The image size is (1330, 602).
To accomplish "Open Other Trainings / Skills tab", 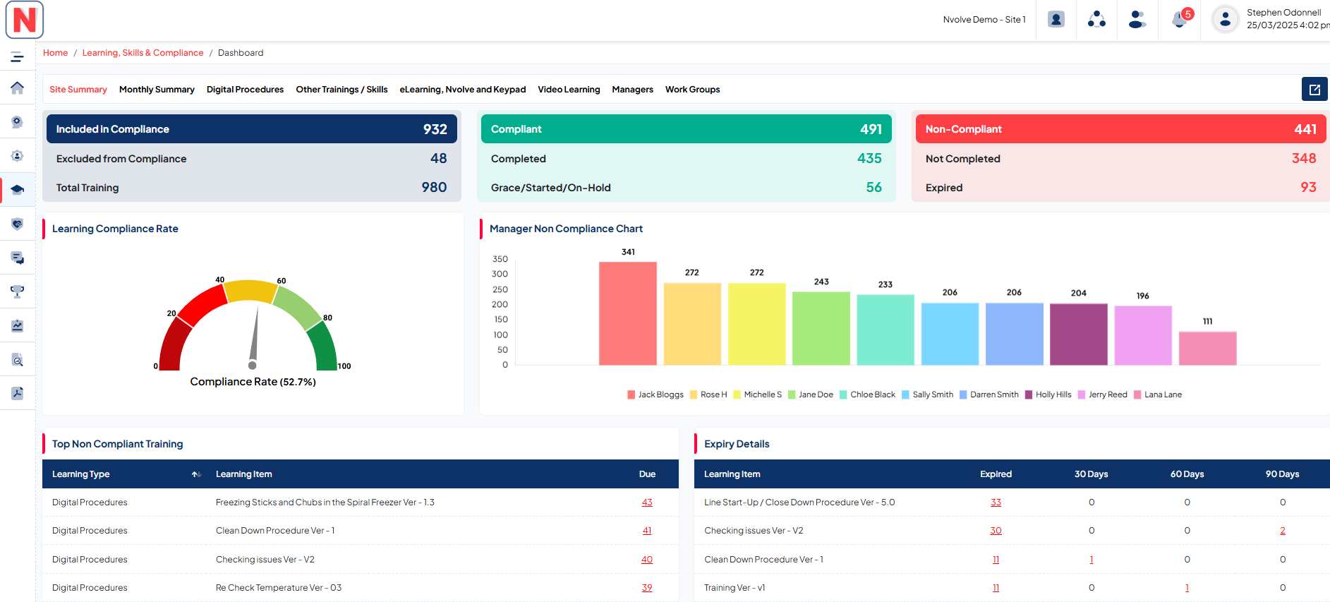I will click(x=341, y=90).
